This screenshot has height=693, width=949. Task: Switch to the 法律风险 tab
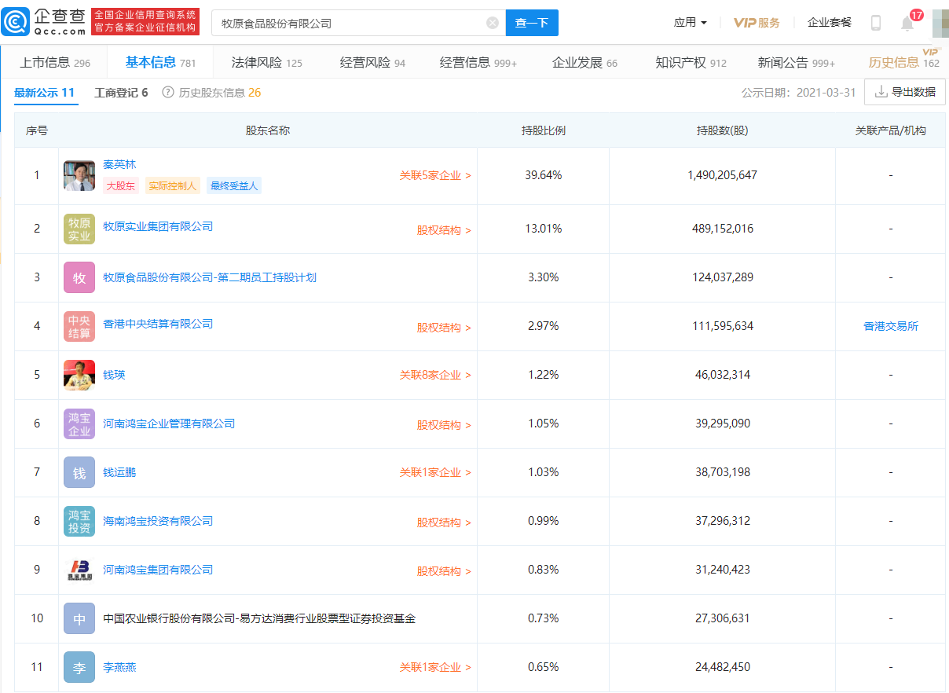coord(267,63)
